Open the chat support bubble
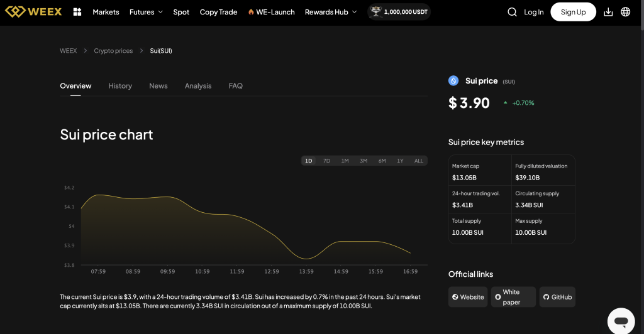 pos(621,321)
